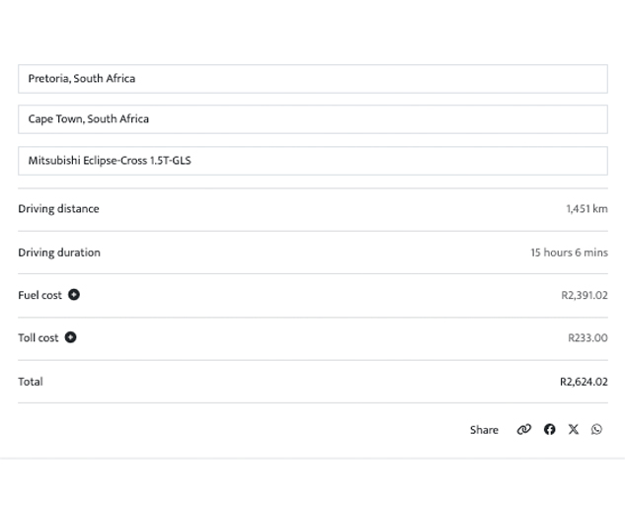The width and height of the screenshot is (625, 507).
Task: Click the Share label
Action: 484,430
